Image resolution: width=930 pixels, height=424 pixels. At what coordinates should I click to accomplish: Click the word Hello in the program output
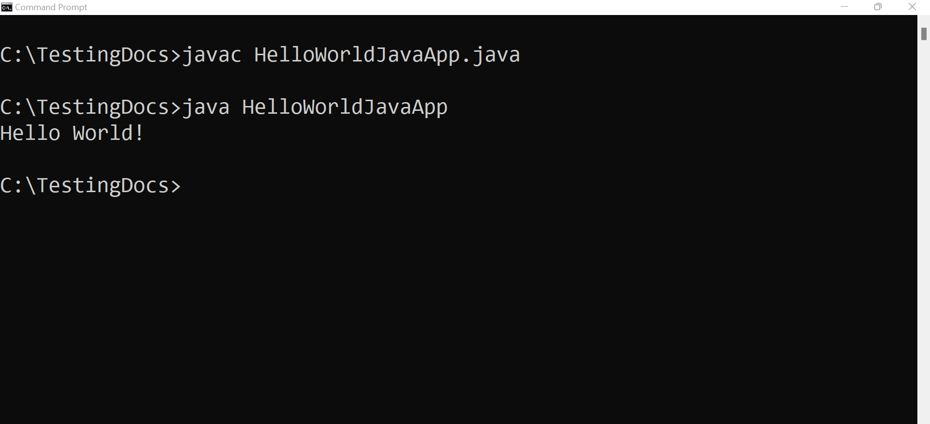(30, 133)
